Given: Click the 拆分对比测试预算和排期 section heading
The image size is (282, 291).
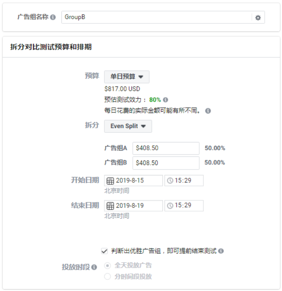Looking at the screenshot, I should [x=51, y=47].
